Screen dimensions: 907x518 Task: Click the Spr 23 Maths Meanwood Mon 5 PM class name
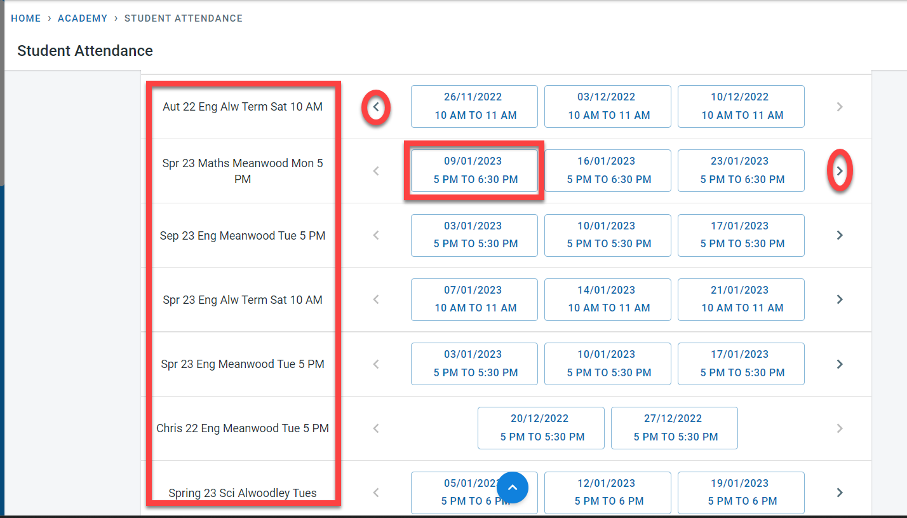coord(243,171)
